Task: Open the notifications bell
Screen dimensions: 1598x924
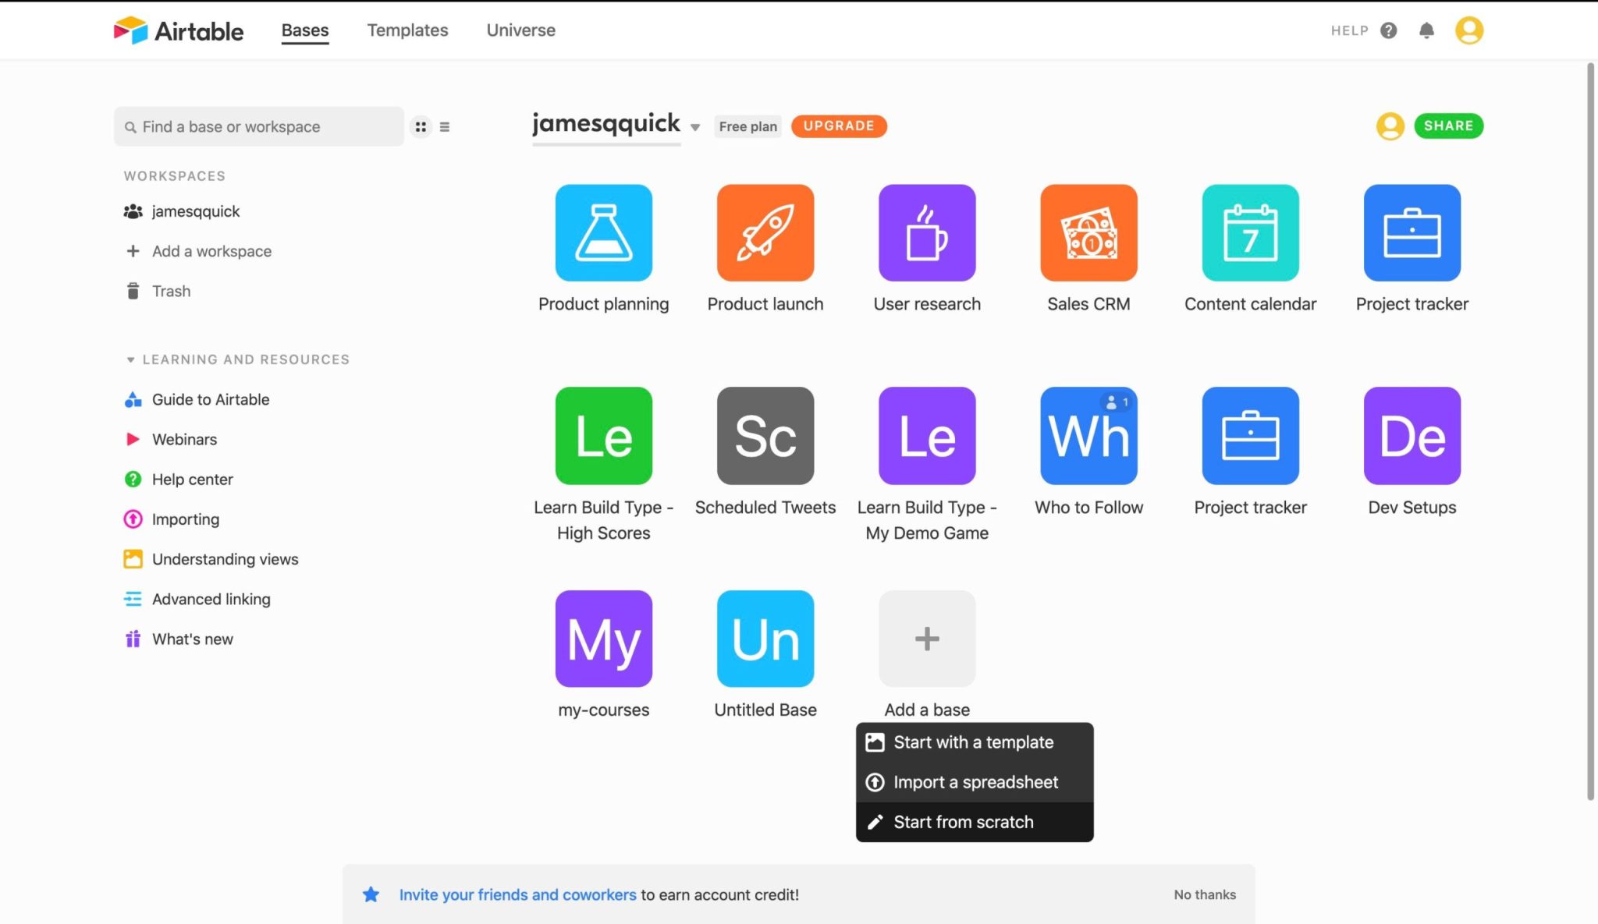Action: [1426, 30]
